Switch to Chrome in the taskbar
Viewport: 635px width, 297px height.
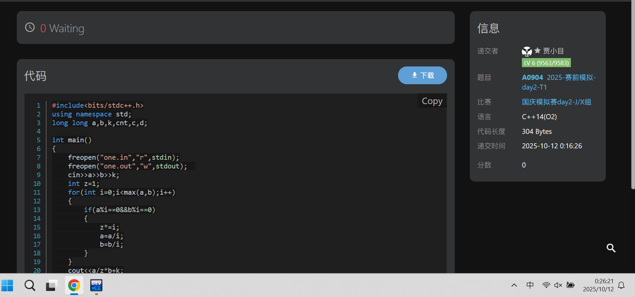point(74,286)
